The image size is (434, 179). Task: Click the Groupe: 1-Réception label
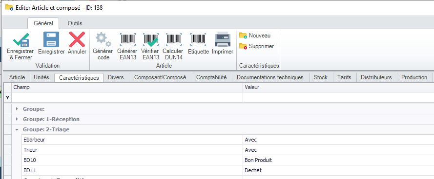(51, 119)
